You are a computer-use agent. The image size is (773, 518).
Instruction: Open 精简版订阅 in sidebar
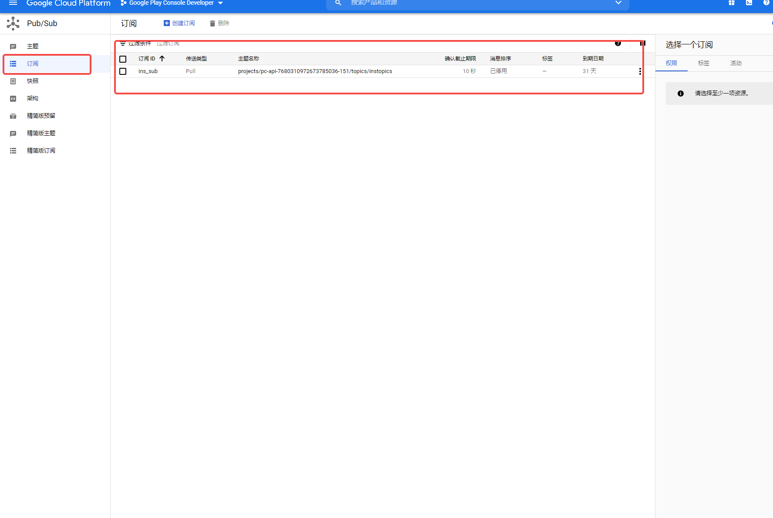(41, 151)
